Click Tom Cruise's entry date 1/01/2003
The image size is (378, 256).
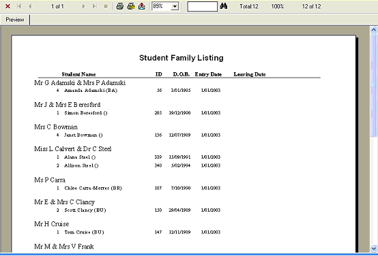tap(211, 232)
